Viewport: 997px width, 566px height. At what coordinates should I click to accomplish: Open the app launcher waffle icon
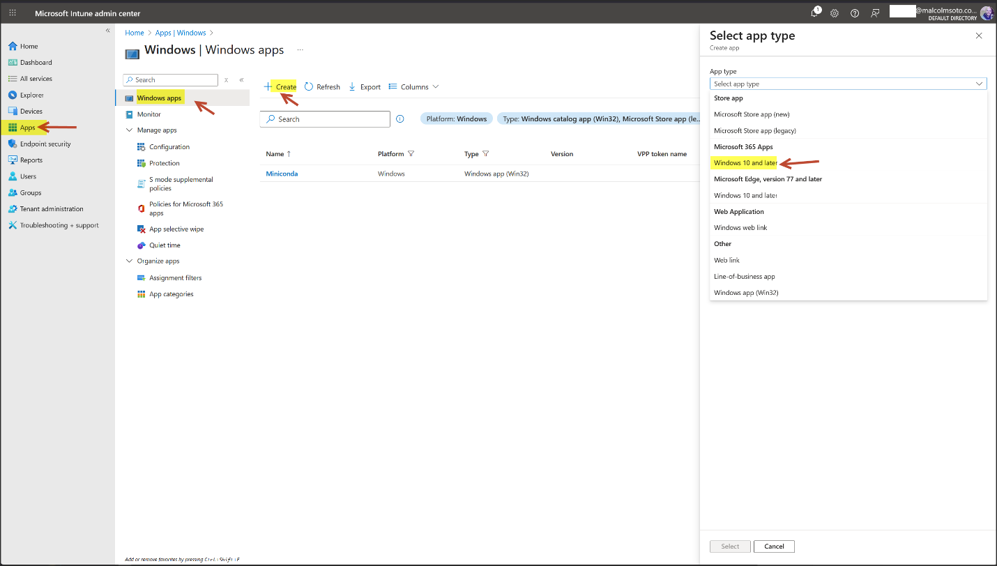pyautogui.click(x=13, y=13)
